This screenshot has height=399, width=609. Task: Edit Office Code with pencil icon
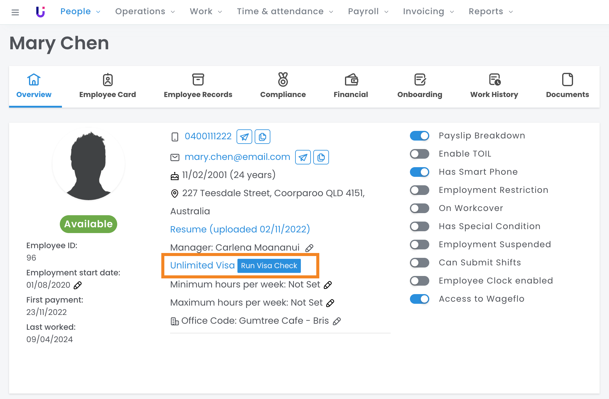[337, 321]
